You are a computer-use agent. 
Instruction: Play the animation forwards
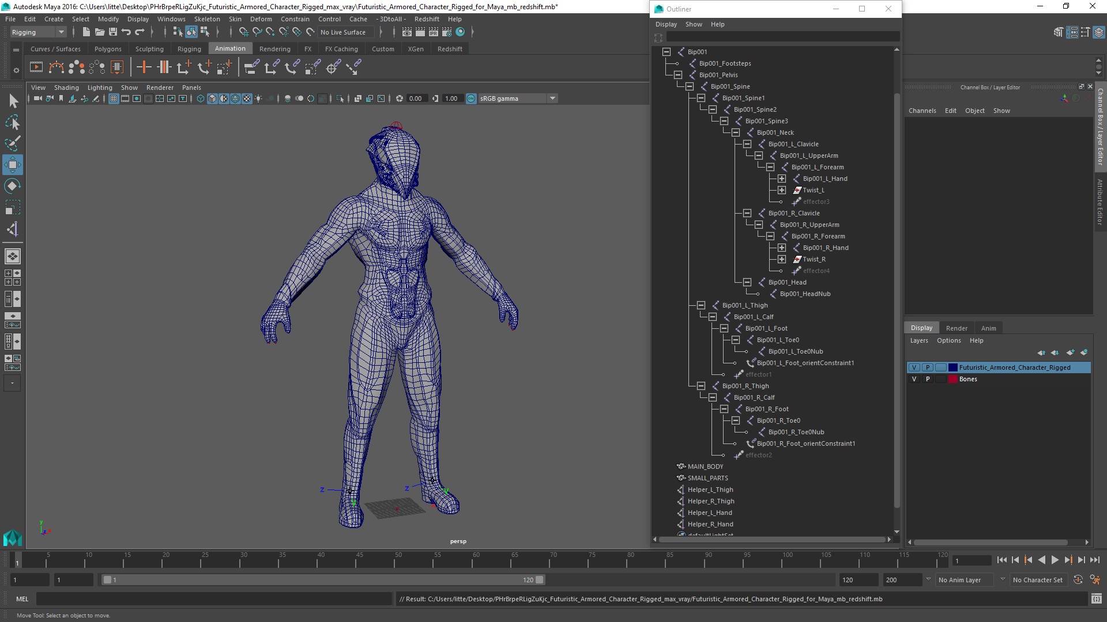click(1055, 560)
